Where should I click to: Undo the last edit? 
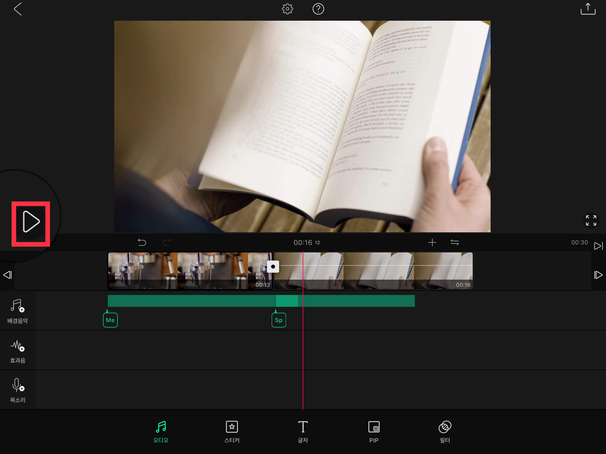(x=142, y=242)
